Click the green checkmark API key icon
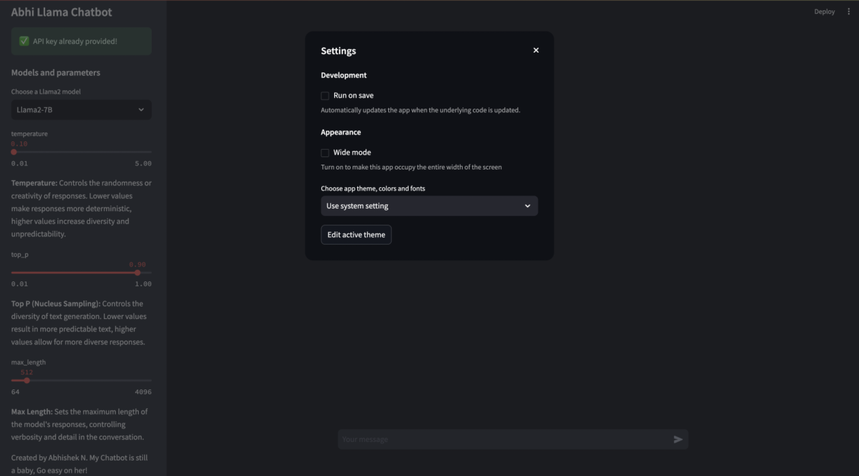The height and width of the screenshot is (476, 859). 24,41
